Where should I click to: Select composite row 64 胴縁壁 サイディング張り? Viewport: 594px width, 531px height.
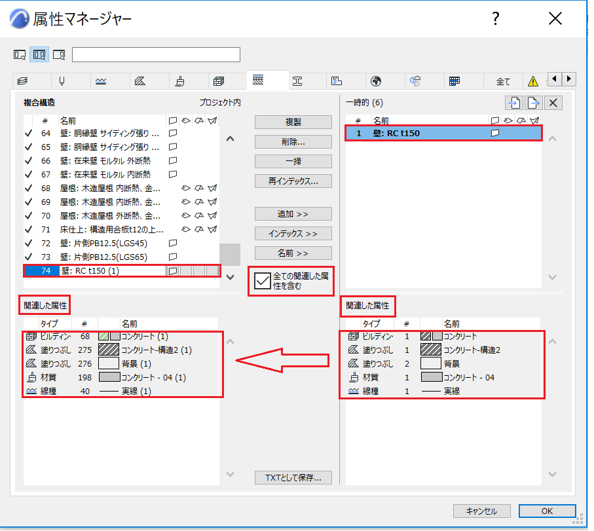pos(121,134)
